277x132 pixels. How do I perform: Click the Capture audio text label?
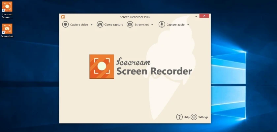(x=175, y=25)
